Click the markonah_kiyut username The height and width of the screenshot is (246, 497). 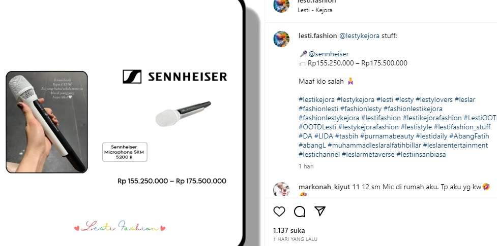(324, 187)
